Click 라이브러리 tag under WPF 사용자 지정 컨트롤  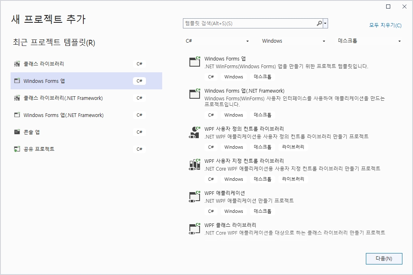point(293,179)
